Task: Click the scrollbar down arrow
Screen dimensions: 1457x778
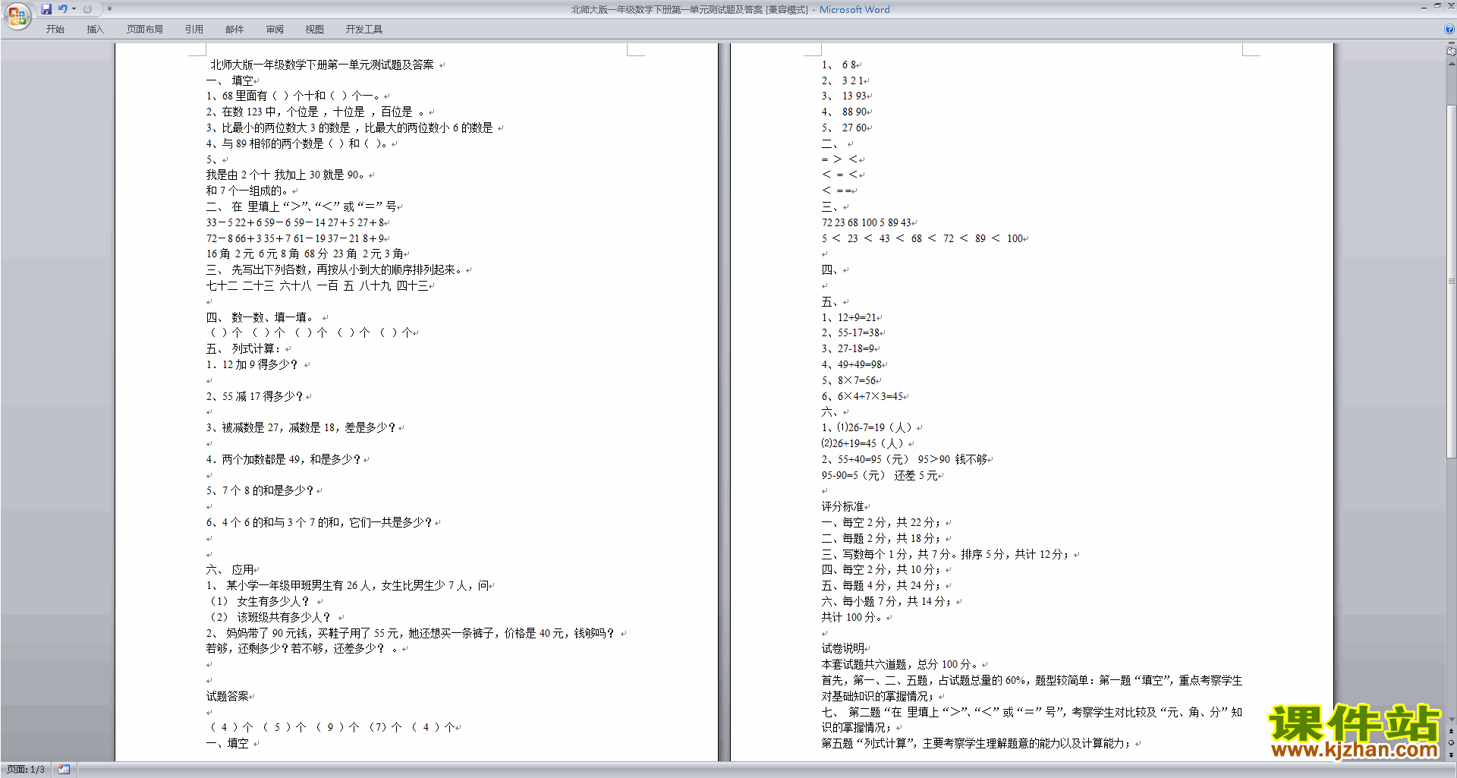Action: [x=1452, y=720]
